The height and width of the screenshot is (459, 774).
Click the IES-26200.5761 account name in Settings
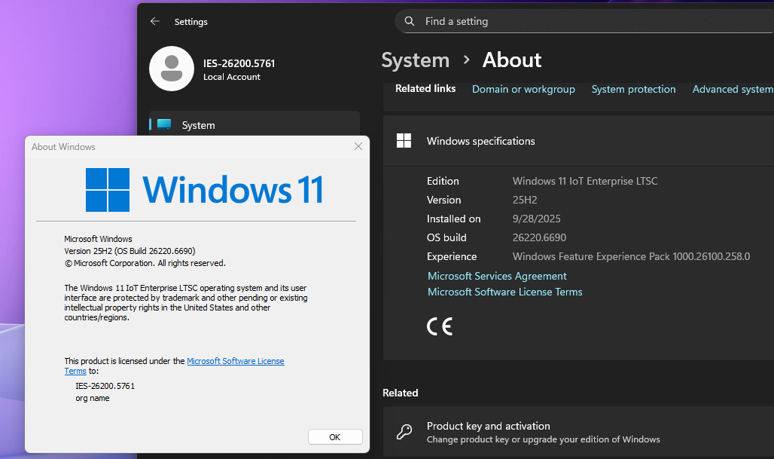239,63
